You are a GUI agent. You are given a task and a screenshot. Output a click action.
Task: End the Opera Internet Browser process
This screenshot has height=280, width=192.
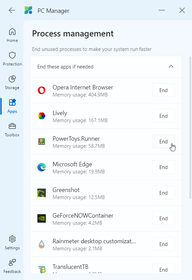point(163,90)
